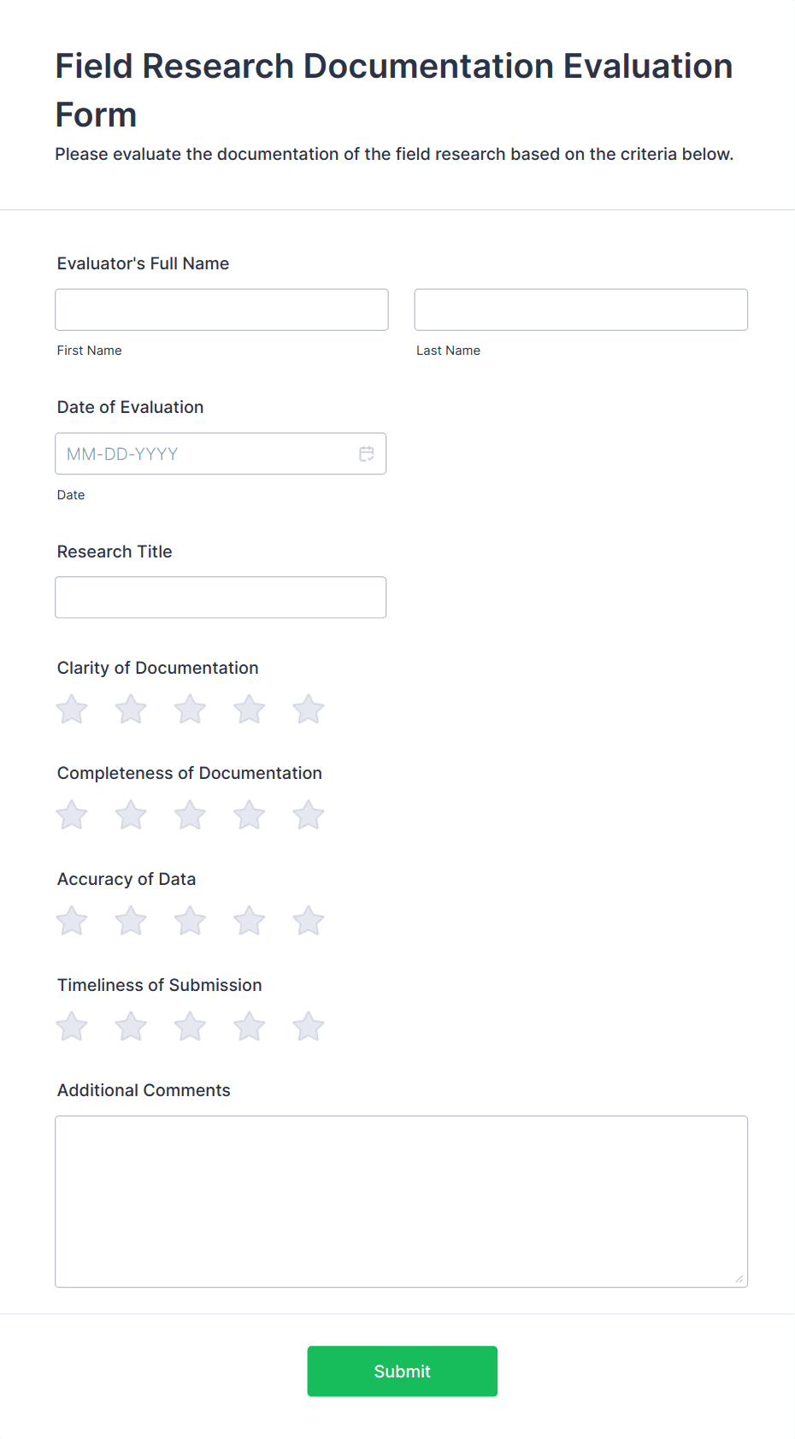Give Completeness of Documentation one star

pyautogui.click(x=71, y=815)
